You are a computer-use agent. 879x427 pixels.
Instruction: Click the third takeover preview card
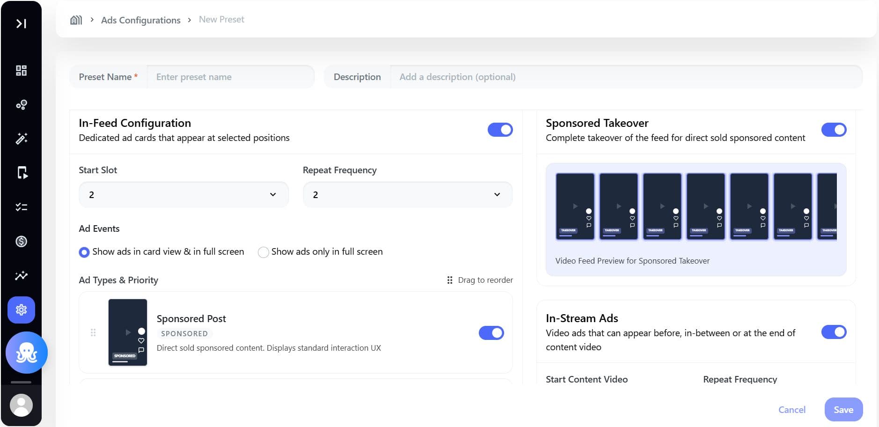(x=662, y=206)
